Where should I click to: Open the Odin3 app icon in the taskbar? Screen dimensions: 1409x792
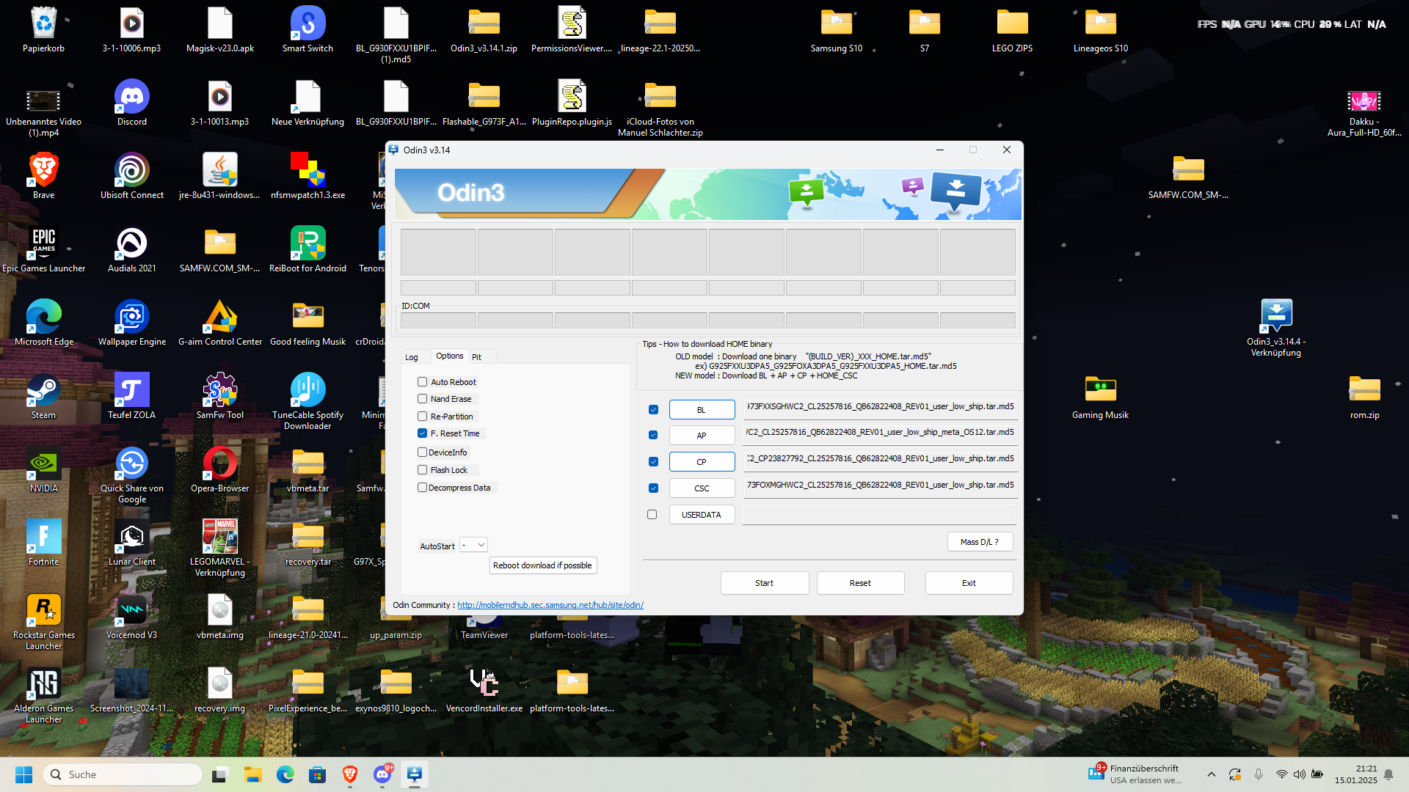coord(415,774)
